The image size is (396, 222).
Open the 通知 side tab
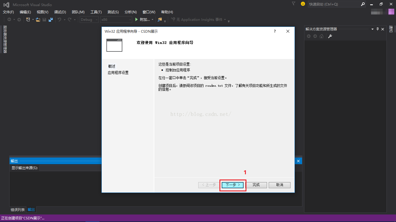(391, 29)
